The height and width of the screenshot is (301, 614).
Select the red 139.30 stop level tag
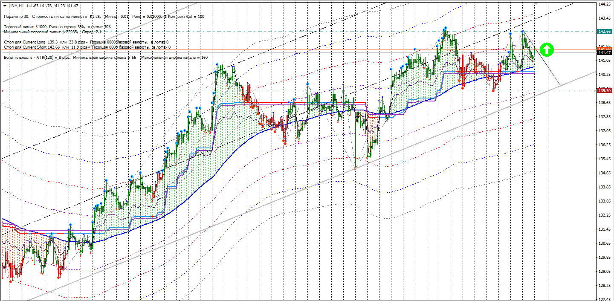(x=605, y=91)
